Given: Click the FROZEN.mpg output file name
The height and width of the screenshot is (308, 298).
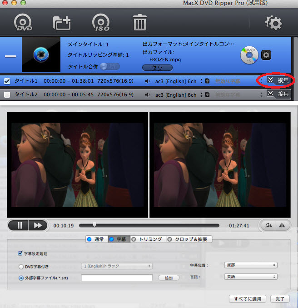Looking at the screenshot, I should click(165, 60).
